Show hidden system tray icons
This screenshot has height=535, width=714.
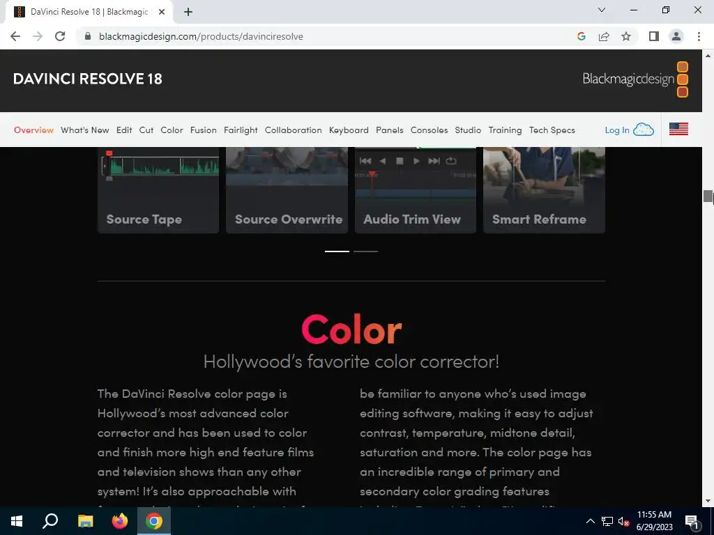pyautogui.click(x=590, y=521)
